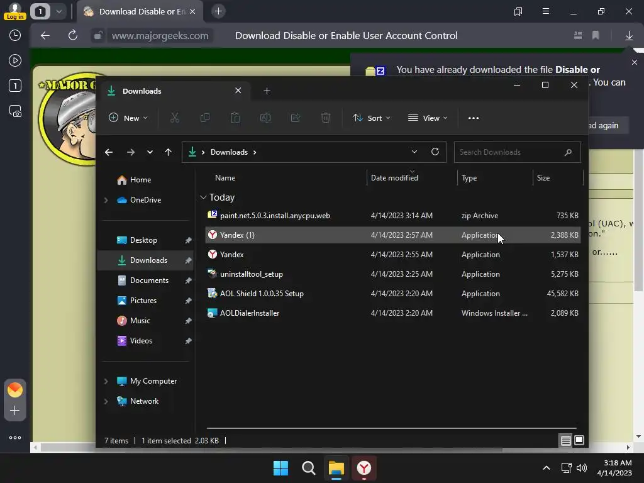
Task: Click the Paste clipboard icon in Explorer
Action: (235, 118)
